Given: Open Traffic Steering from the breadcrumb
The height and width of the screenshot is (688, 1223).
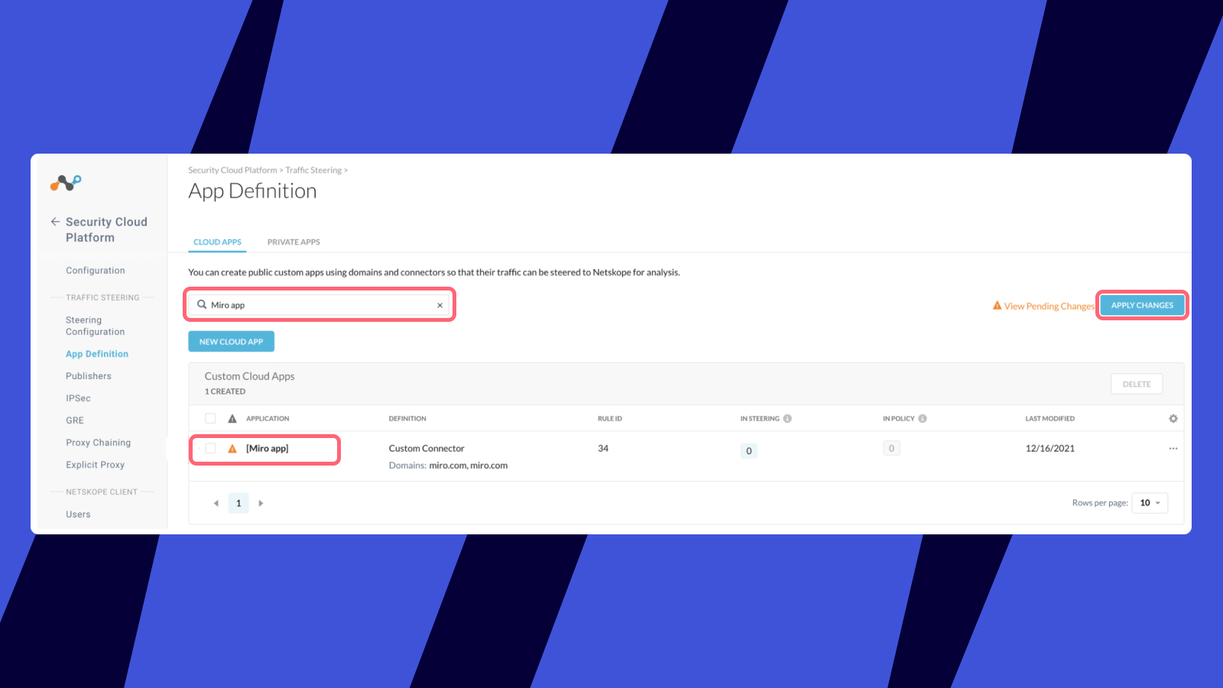Looking at the screenshot, I should (313, 170).
